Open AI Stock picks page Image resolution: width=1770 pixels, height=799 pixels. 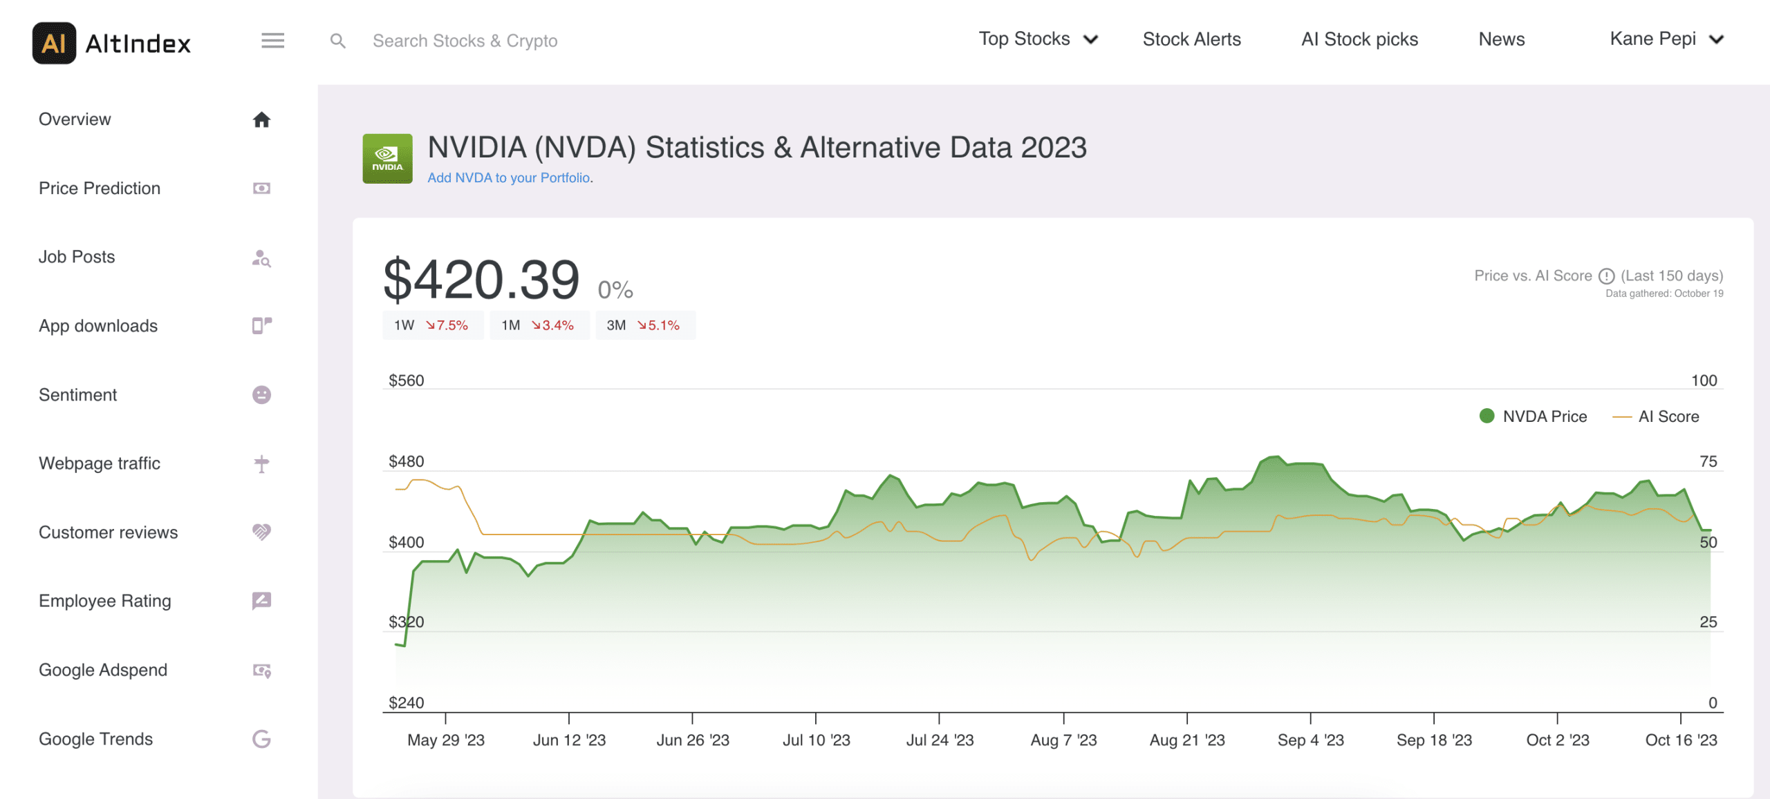1359,39
